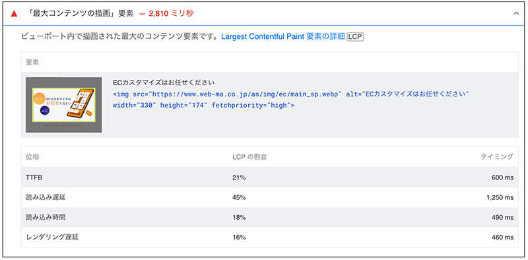Click the 1,250 ms timing value
This screenshot has height=260, width=528.
coord(500,197)
